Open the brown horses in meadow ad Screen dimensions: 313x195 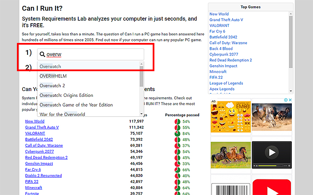231,155
